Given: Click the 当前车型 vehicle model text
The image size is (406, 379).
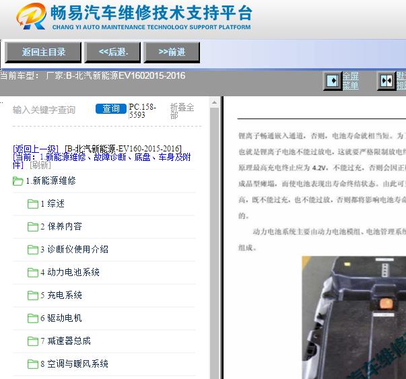Looking at the screenshot, I should pos(93,76).
